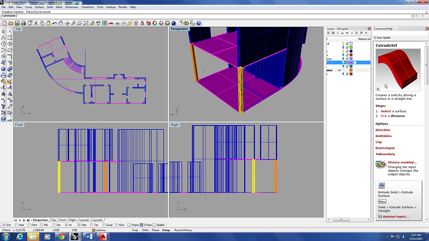
Task: Open Google Chrome from taskbar
Action: click(61, 237)
